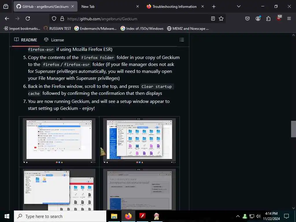Show site security padlock information
The height and width of the screenshot is (222, 296).
[x=62, y=19]
